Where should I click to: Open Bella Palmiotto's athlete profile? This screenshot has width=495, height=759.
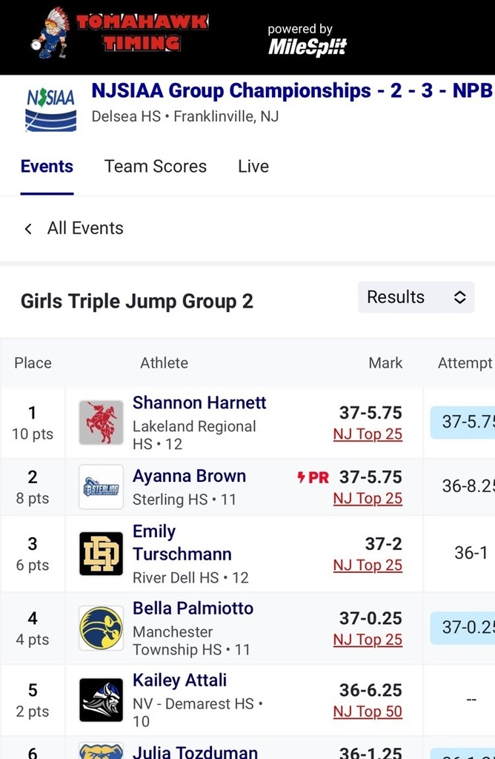coord(193,609)
